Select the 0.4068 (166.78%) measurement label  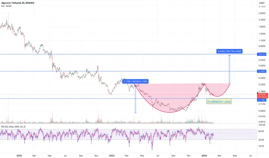[229, 51]
